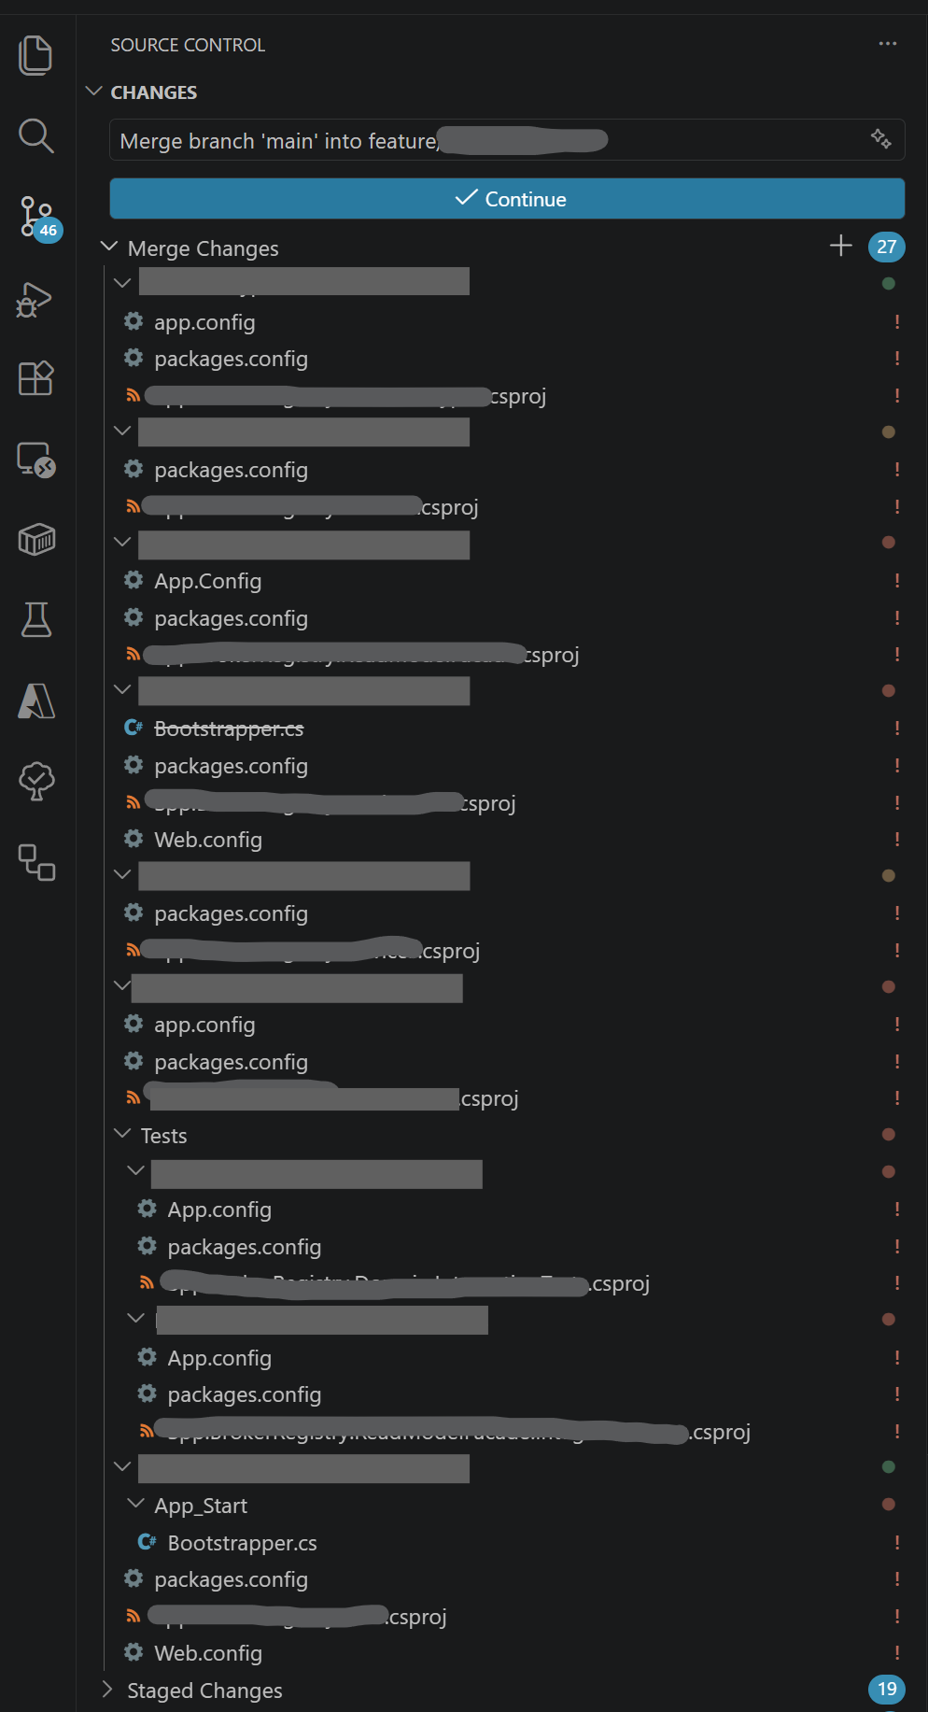This screenshot has height=1712, width=928.
Task: Click the Continue merge button
Action: [x=507, y=199]
